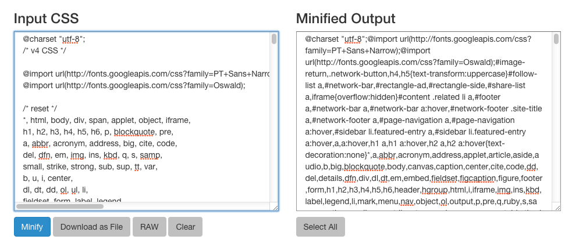Place cursor on '/* reset */' comment line
The height and width of the screenshot is (243, 572).
tap(40, 109)
